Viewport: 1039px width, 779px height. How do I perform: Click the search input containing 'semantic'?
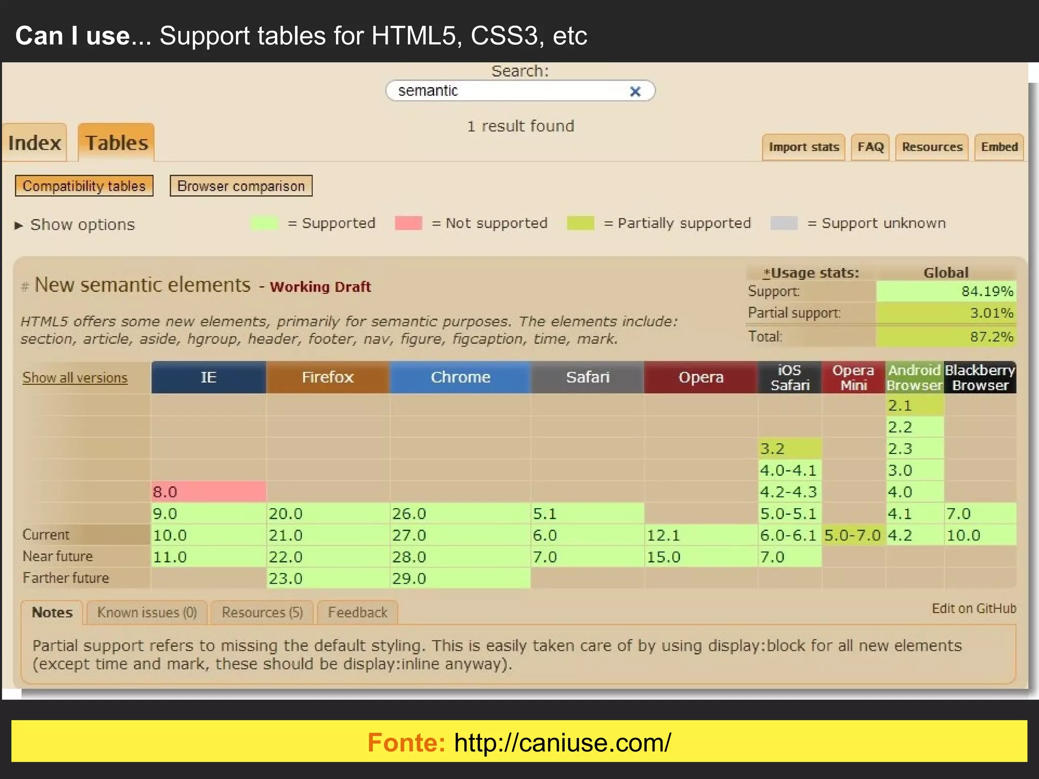coord(520,91)
